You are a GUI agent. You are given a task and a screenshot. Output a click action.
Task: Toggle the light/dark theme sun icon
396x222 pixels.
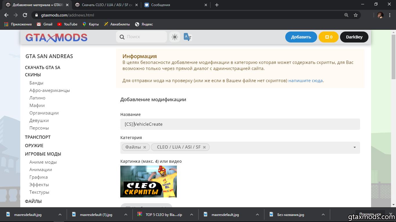pos(175,37)
